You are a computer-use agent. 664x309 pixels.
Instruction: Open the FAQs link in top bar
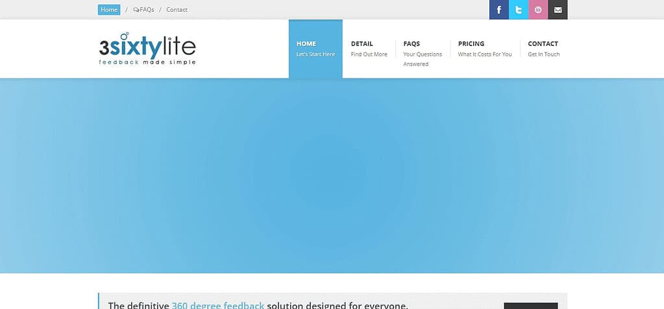[143, 10]
